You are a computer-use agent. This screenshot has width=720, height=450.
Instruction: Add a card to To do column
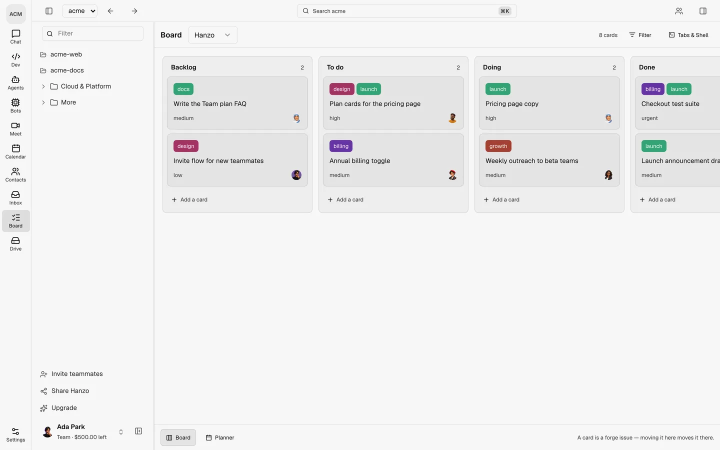[x=345, y=199]
